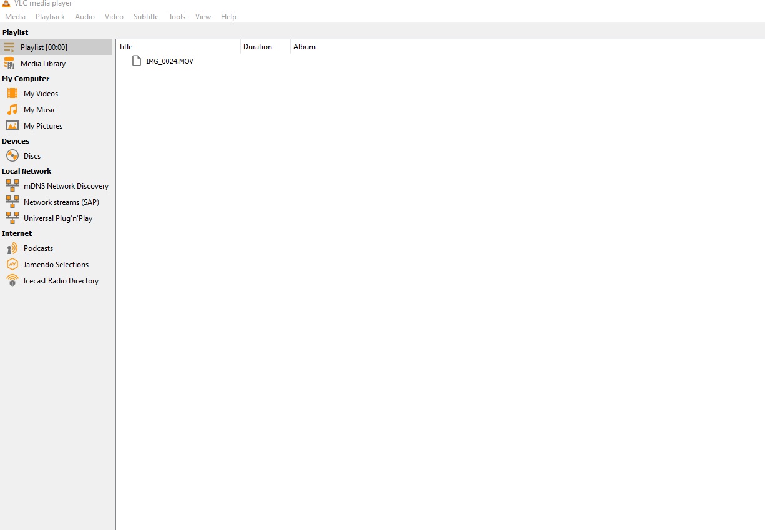
Task: Open the Audio menu
Action: coord(85,17)
